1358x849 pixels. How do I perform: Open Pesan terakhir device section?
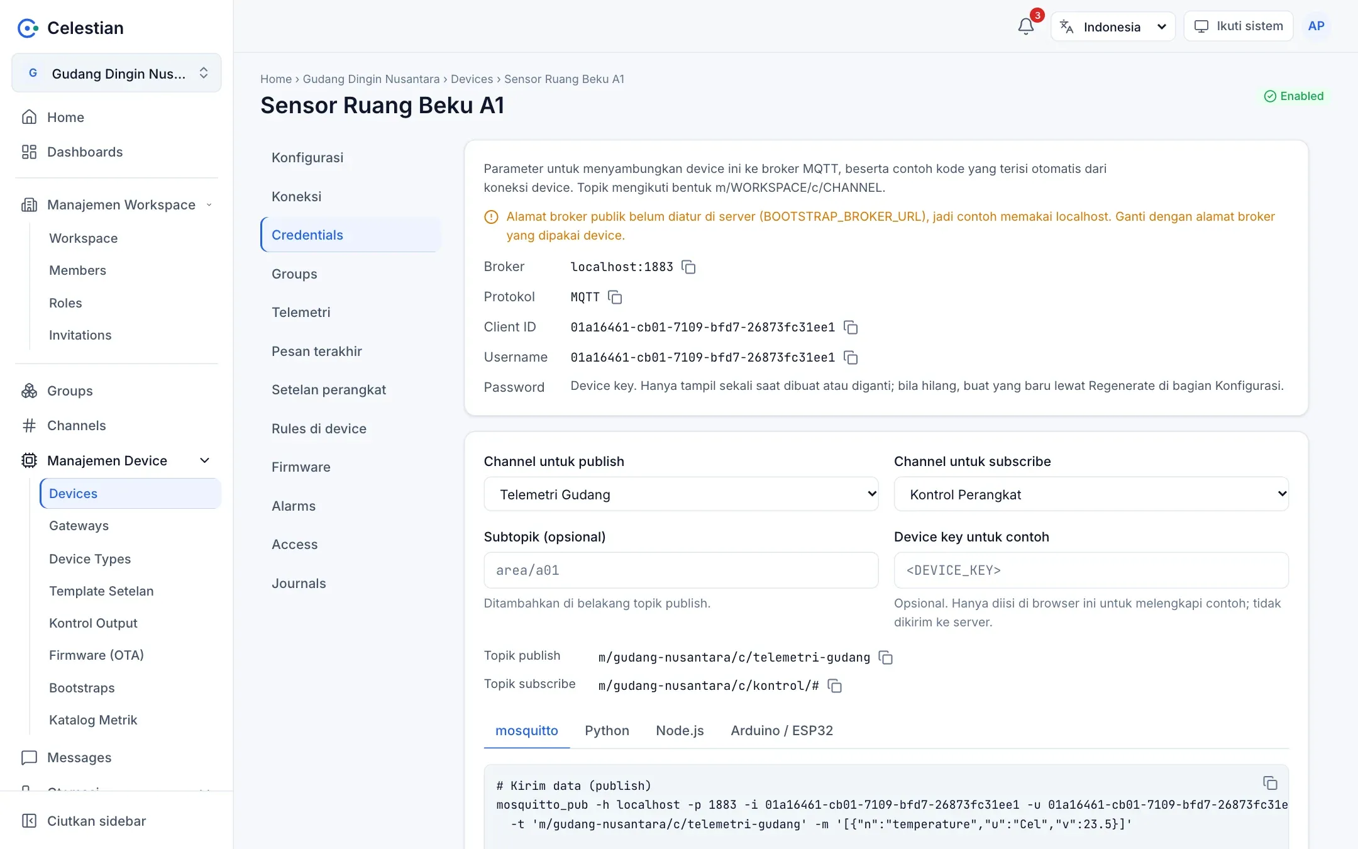coord(351,351)
